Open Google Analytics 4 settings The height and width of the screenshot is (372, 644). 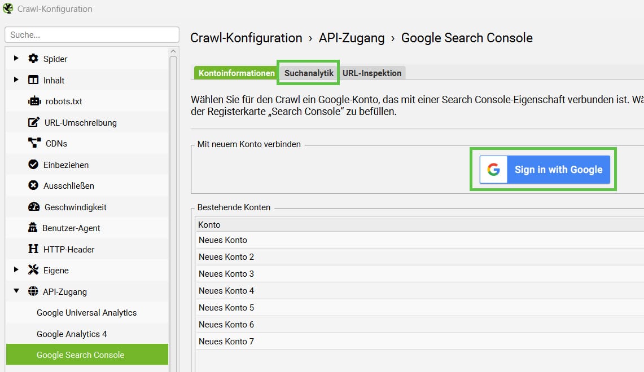click(72, 334)
